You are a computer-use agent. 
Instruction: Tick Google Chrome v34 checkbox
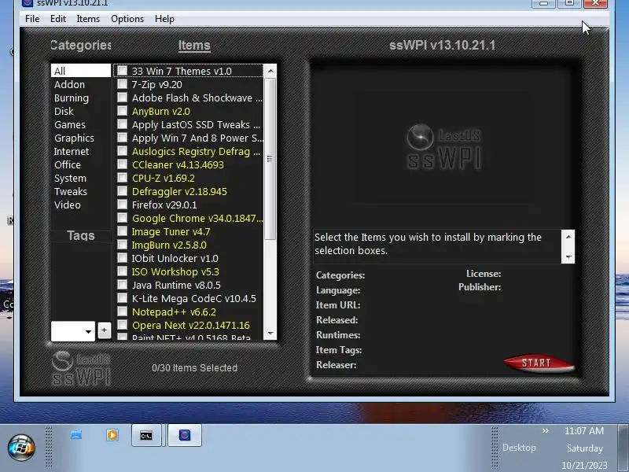pos(123,218)
